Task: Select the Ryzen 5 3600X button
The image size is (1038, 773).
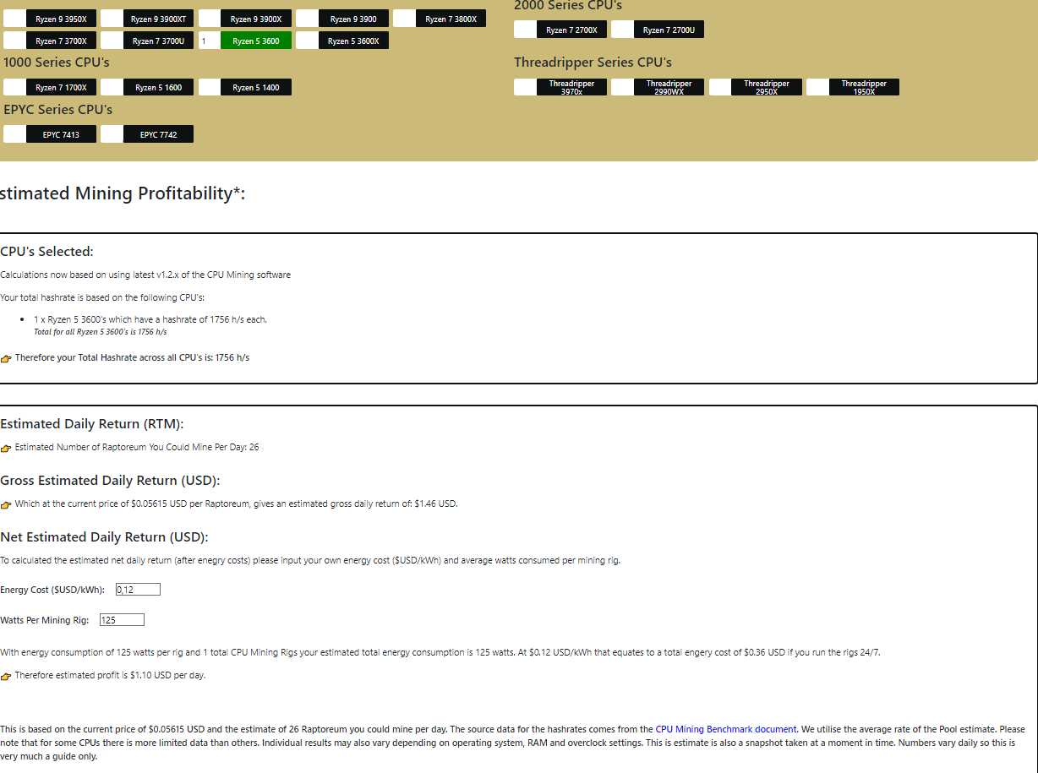Action: pyautogui.click(x=353, y=41)
